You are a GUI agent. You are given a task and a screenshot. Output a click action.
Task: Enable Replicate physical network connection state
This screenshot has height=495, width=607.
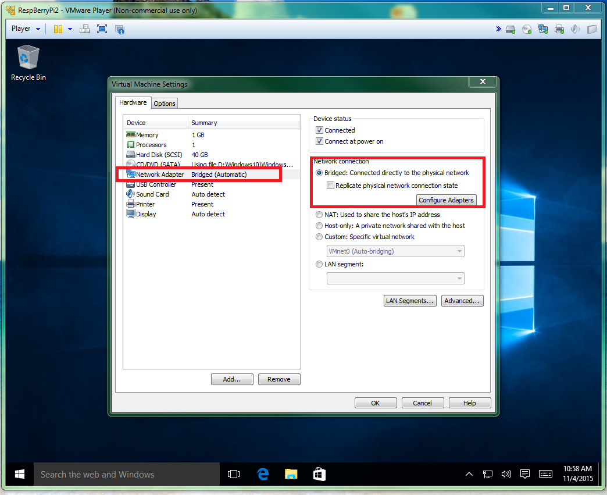[x=331, y=186]
